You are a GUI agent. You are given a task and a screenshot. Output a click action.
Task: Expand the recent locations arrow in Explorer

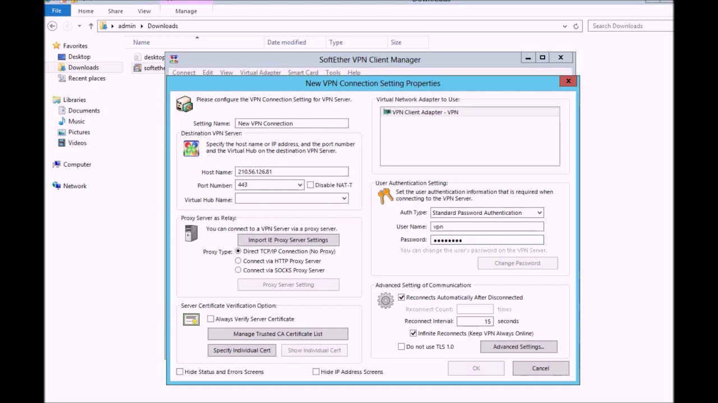pos(79,26)
